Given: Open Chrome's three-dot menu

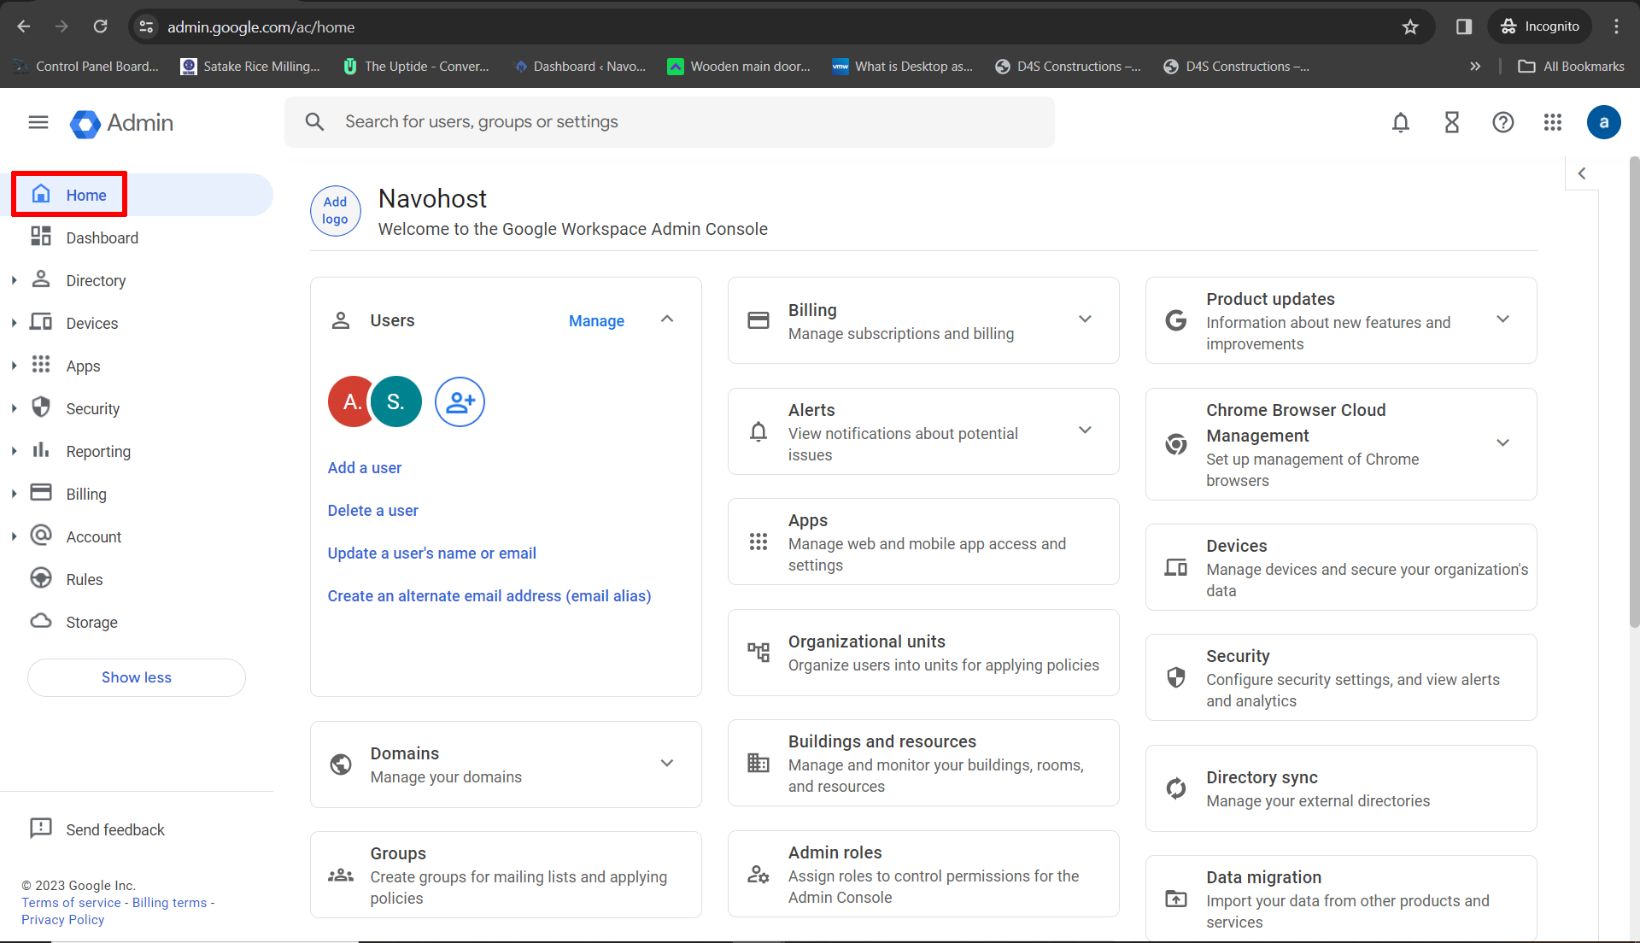Looking at the screenshot, I should click(1616, 26).
